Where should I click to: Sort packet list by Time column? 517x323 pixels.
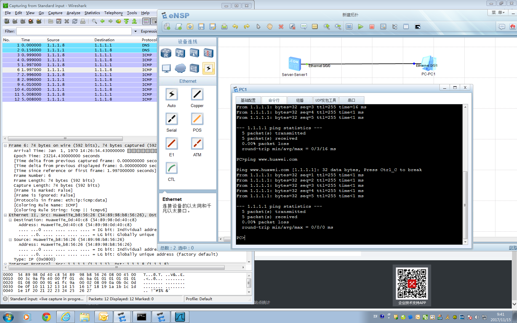click(x=33, y=40)
